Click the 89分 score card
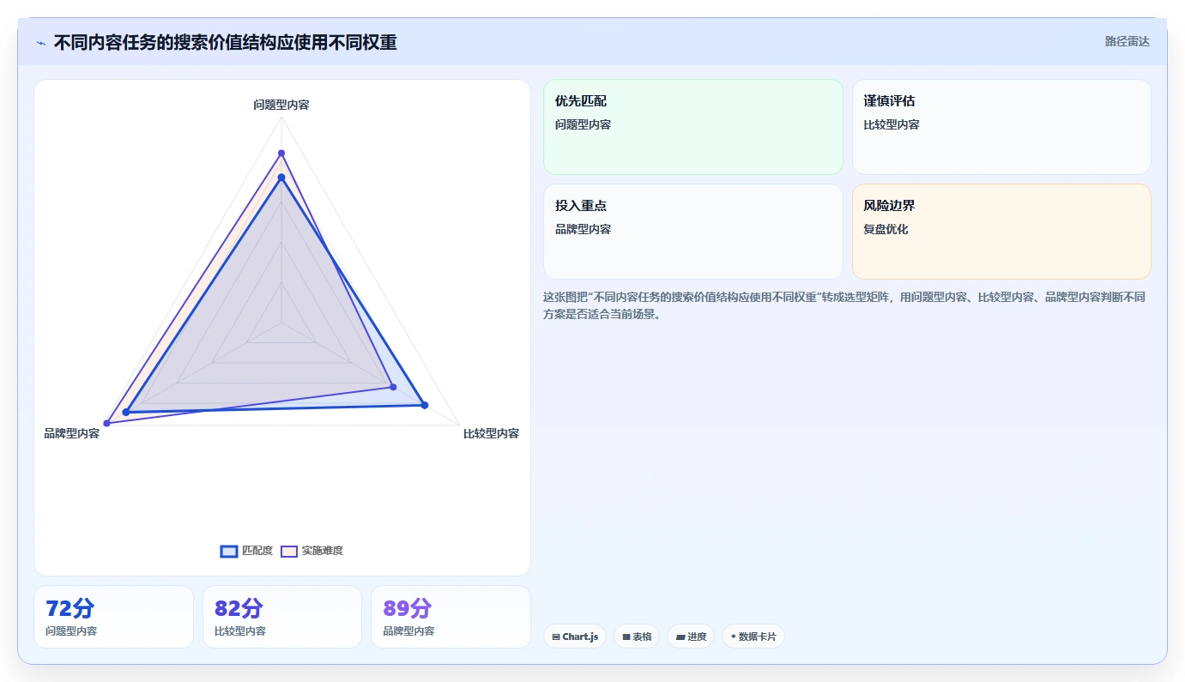 pos(450,617)
